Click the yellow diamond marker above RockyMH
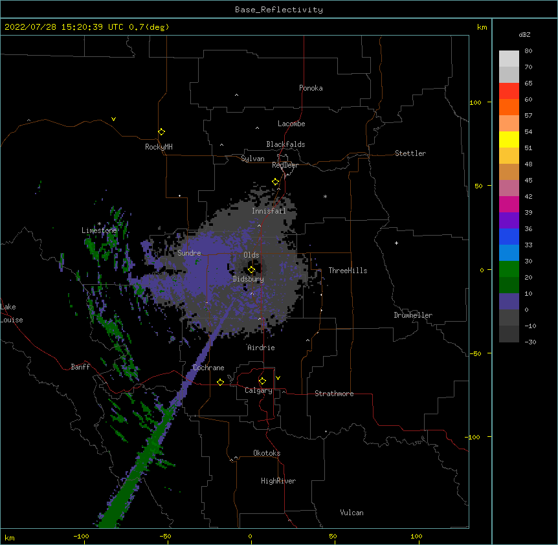The height and width of the screenshot is (545, 558). (161, 132)
